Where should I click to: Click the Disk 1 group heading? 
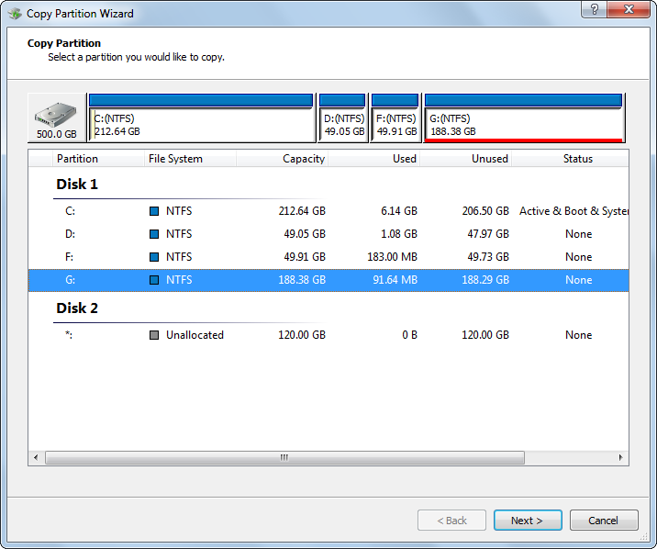point(77,185)
